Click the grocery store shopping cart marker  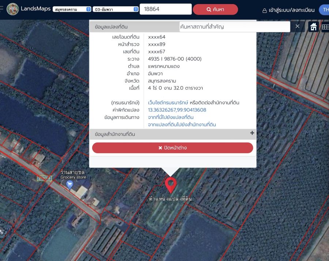coord(69,185)
